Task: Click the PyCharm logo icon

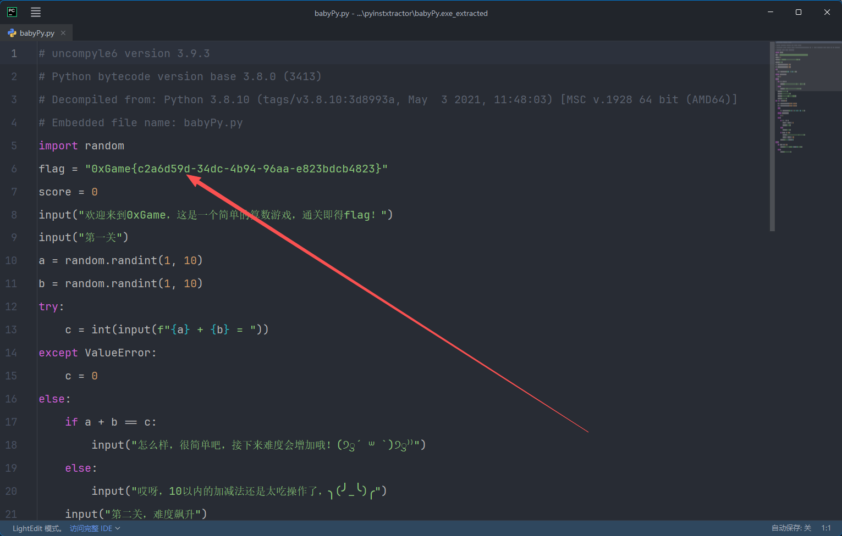Action: click(12, 12)
